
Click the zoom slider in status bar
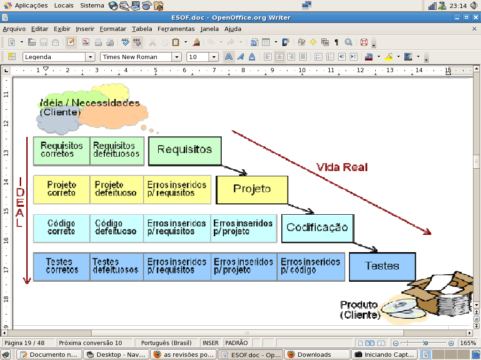425,343
